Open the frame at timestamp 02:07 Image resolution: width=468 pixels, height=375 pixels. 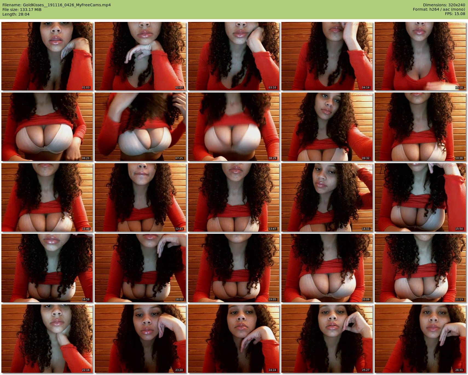pos(140,56)
